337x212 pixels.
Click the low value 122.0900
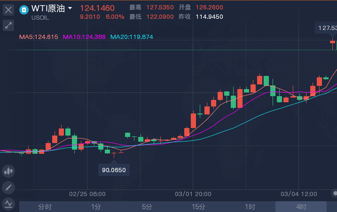160,17
